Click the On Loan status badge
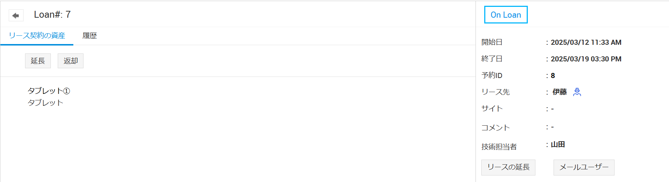 506,15
